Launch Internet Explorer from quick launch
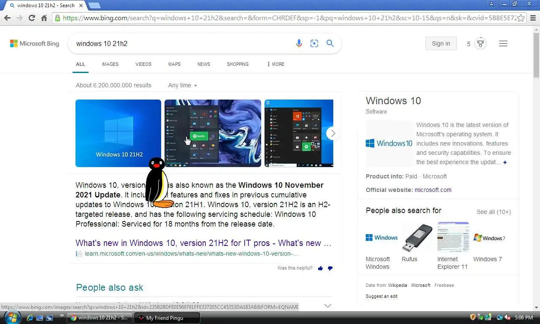 (x=30, y=318)
